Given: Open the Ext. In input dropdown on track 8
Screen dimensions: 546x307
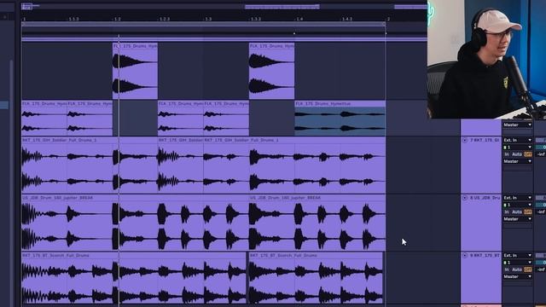Looking at the screenshot, I should click(x=518, y=198).
